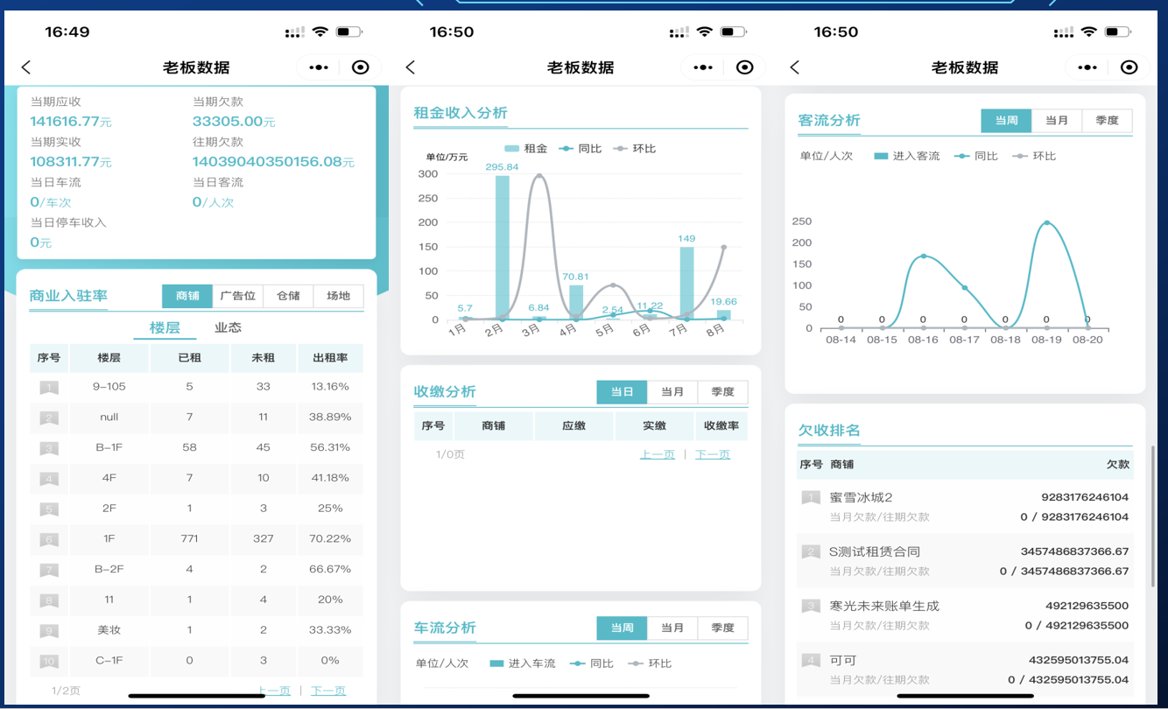This screenshot has height=709, width=1168.
Task: Select 场地 in the 商业入驻率 card
Action: (x=338, y=296)
